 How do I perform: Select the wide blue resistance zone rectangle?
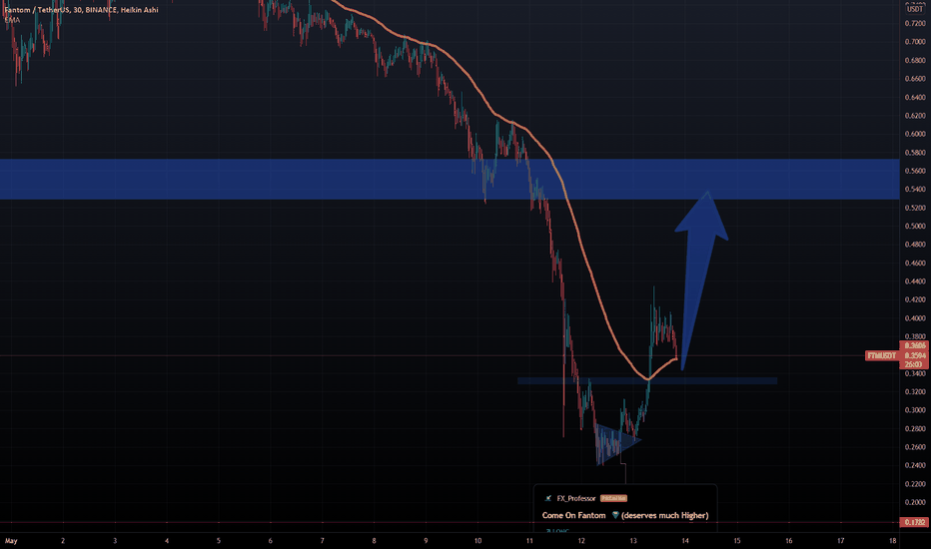pyautogui.click(x=450, y=179)
